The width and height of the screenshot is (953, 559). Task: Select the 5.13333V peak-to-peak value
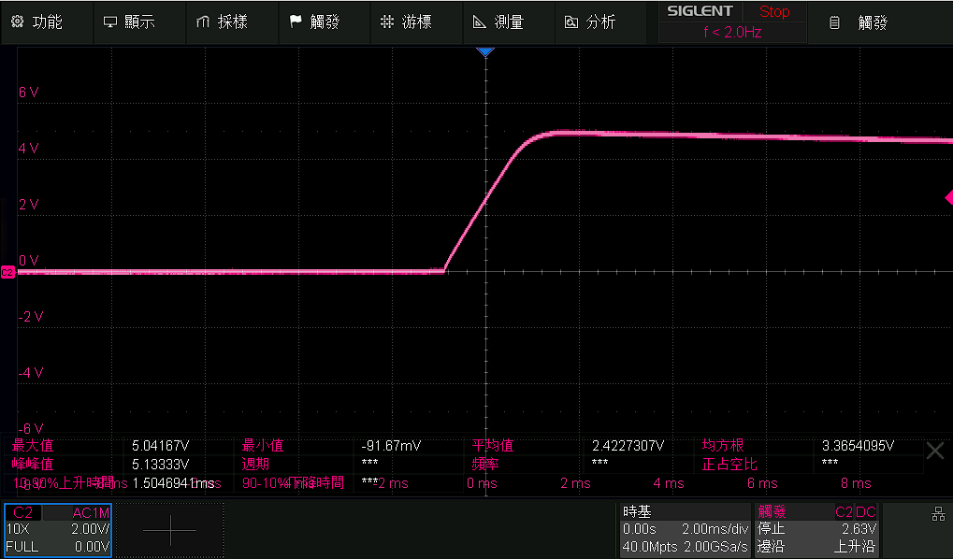click(x=161, y=465)
